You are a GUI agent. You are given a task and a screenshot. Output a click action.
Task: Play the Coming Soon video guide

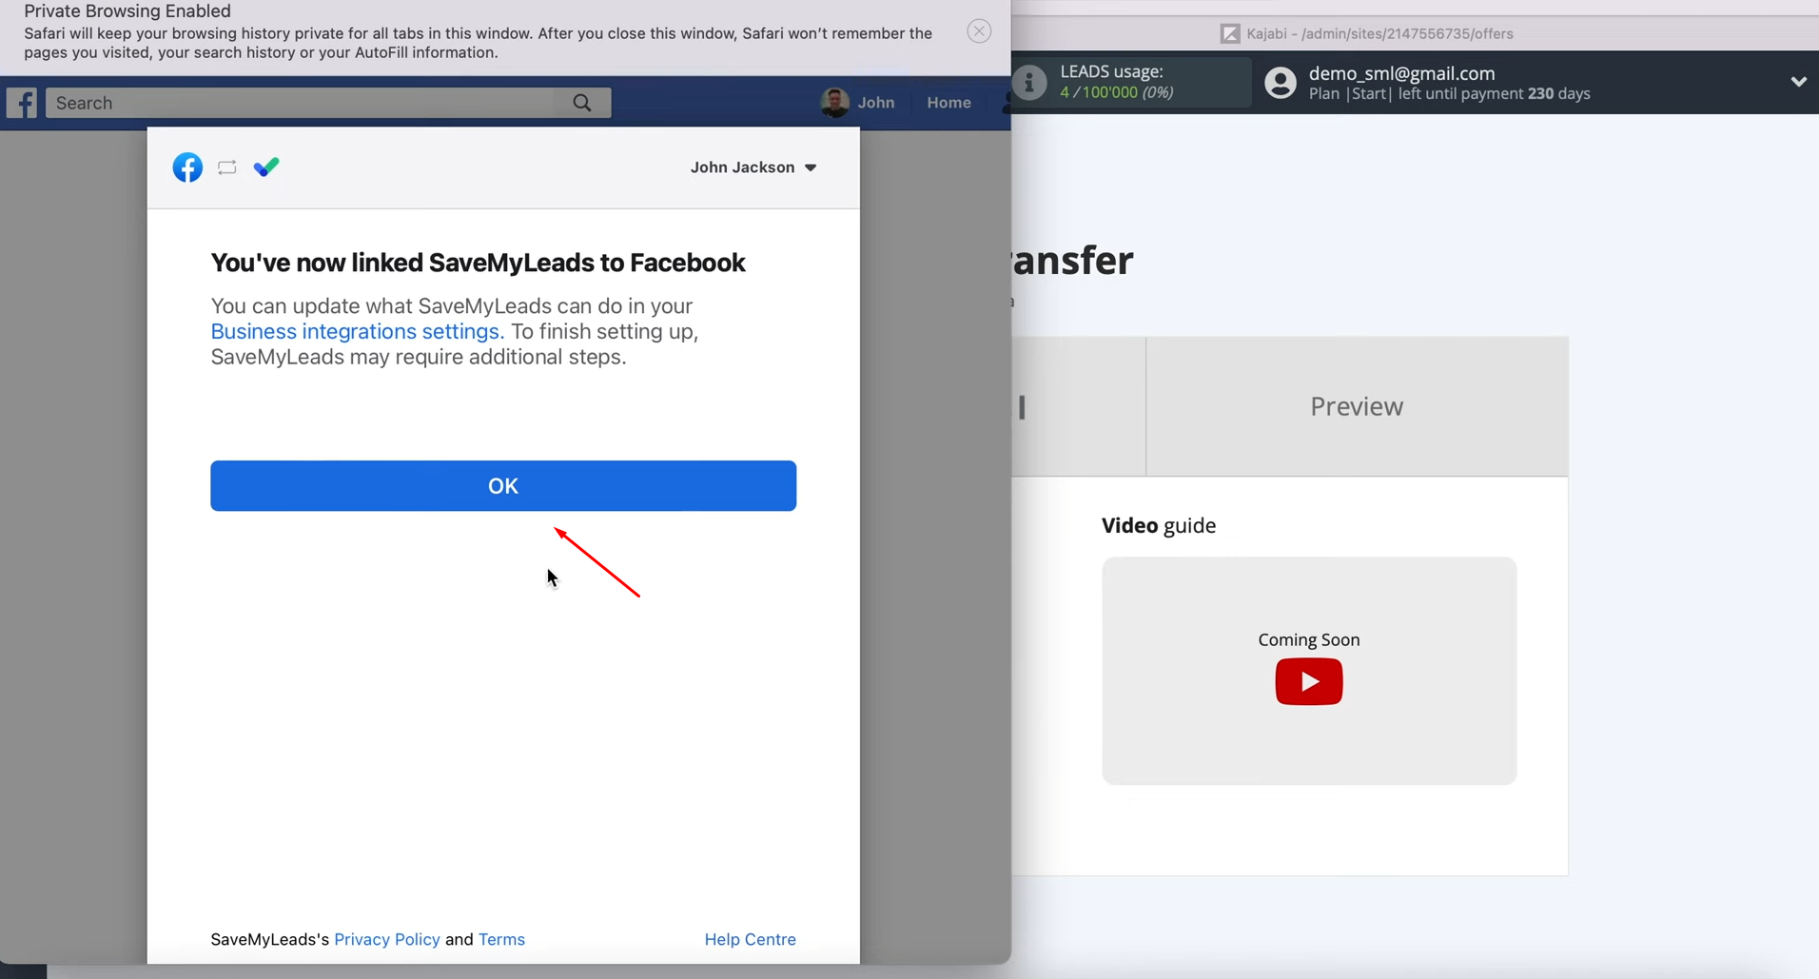1309,681
